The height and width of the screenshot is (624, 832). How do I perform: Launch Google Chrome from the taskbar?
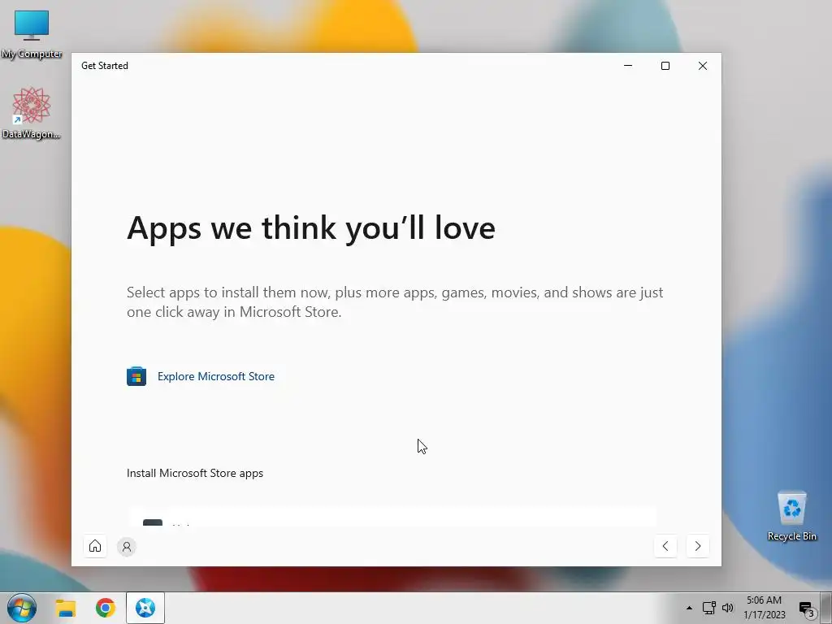tap(106, 608)
